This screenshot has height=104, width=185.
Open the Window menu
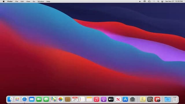(x=41, y=1)
